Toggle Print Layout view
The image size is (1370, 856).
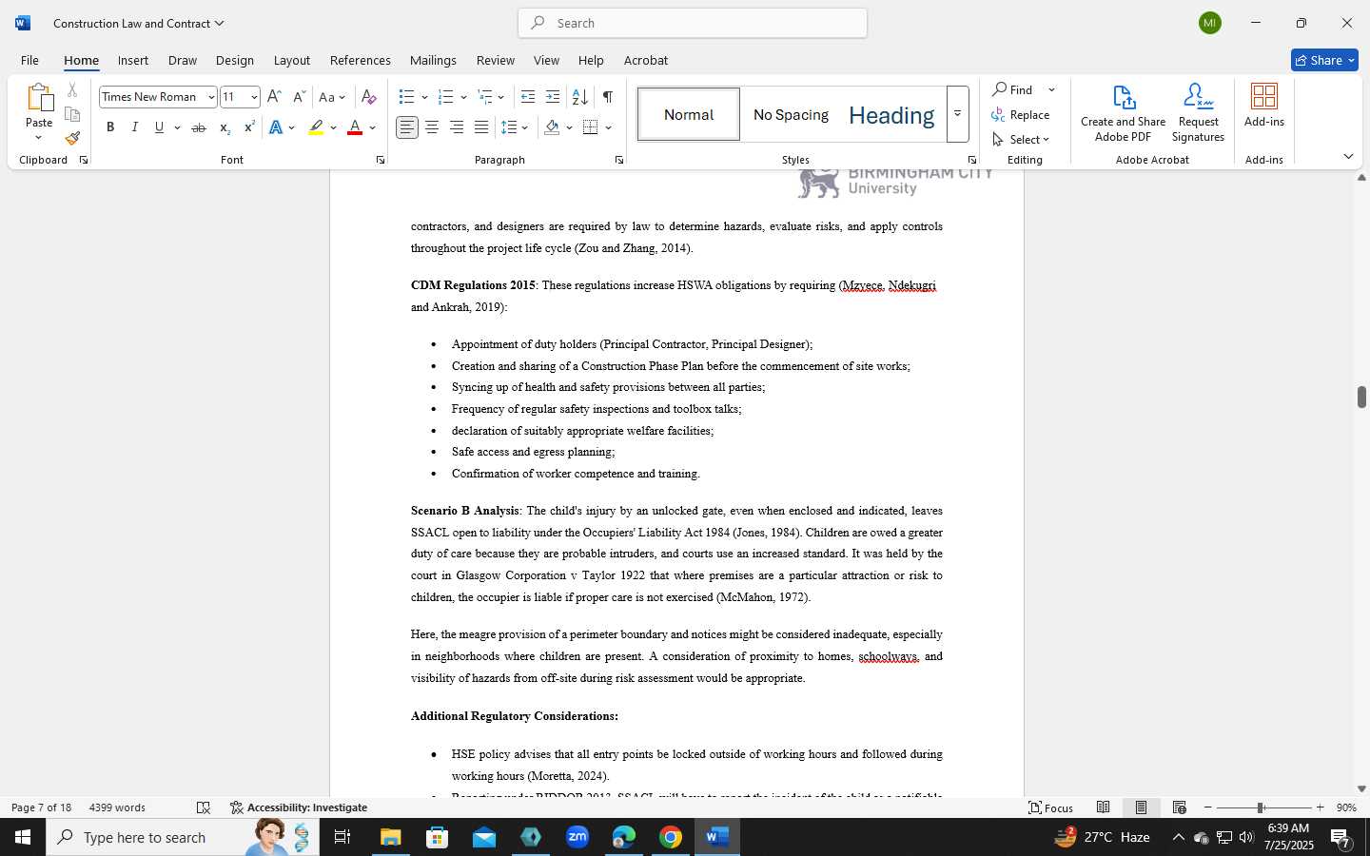(x=1141, y=807)
